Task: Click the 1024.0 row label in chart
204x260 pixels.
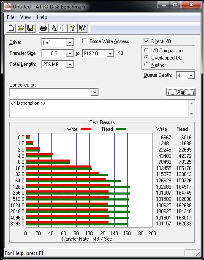Action: tap(17, 206)
